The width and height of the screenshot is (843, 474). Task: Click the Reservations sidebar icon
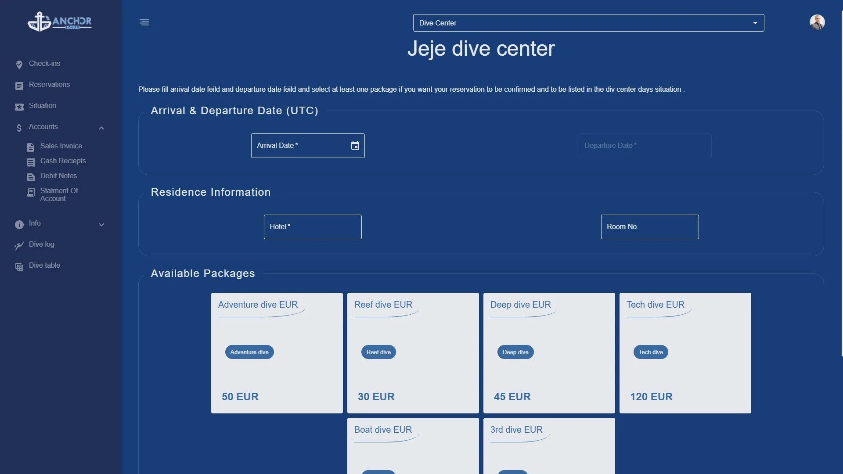click(19, 85)
